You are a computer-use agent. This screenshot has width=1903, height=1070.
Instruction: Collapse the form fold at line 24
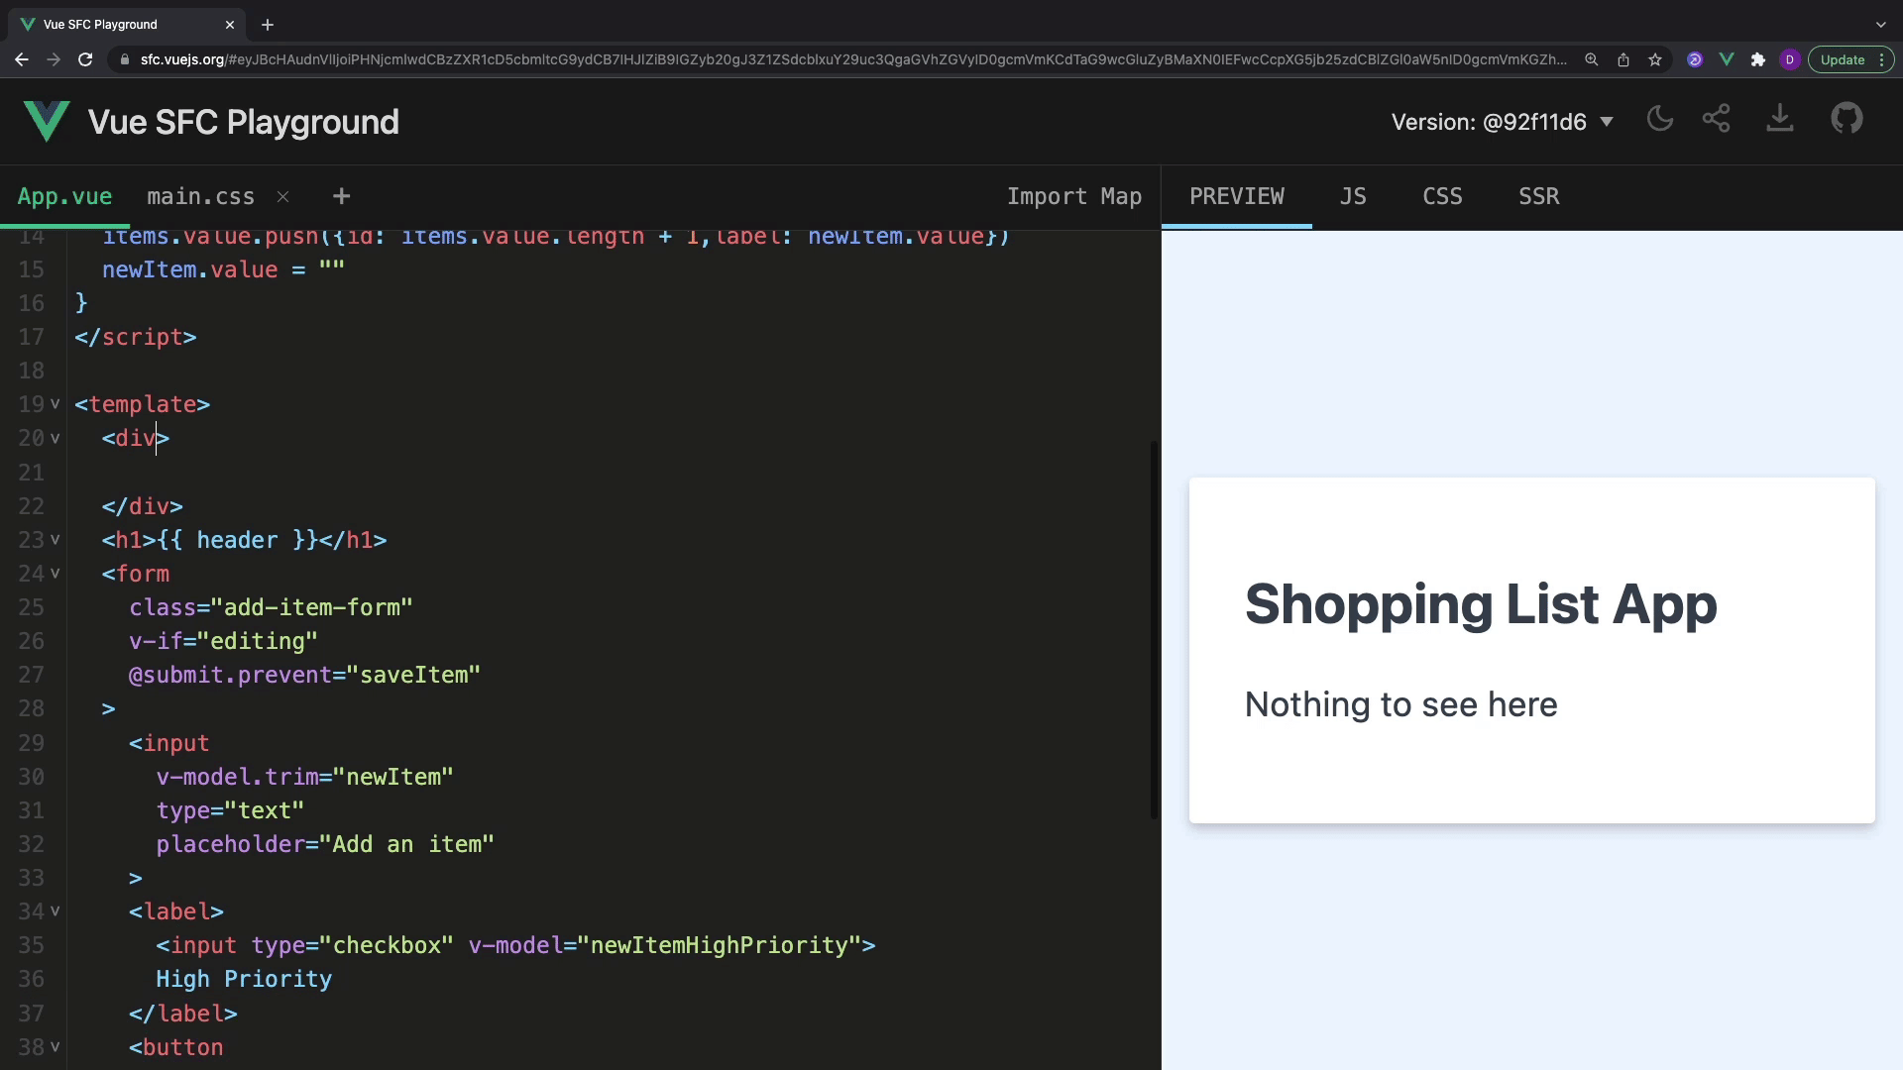click(56, 574)
